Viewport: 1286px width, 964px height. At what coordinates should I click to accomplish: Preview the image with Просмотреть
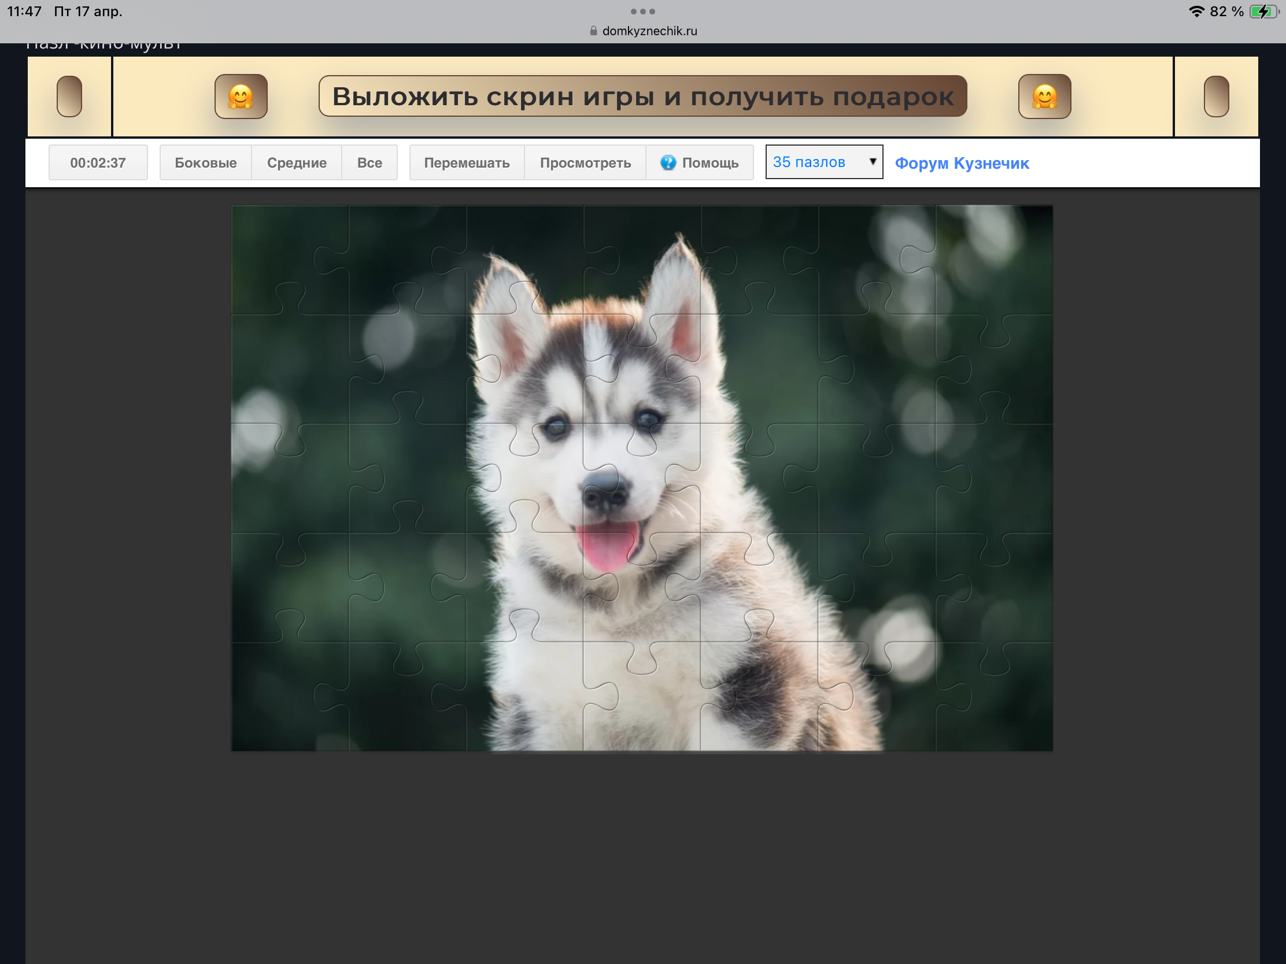[x=585, y=163]
